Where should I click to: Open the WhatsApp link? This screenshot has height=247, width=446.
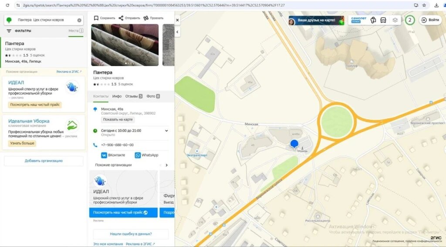147,155
